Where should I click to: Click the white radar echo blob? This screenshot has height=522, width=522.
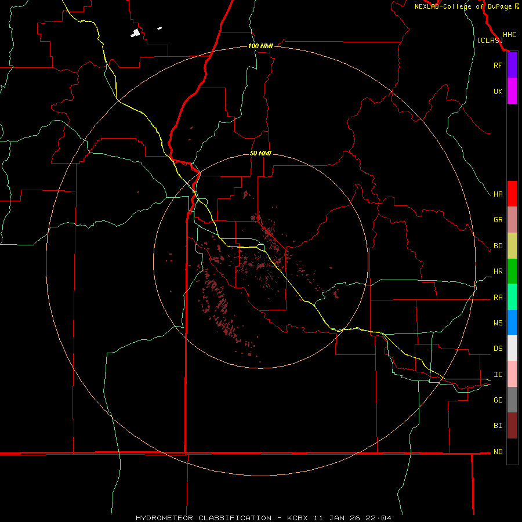coord(136,32)
